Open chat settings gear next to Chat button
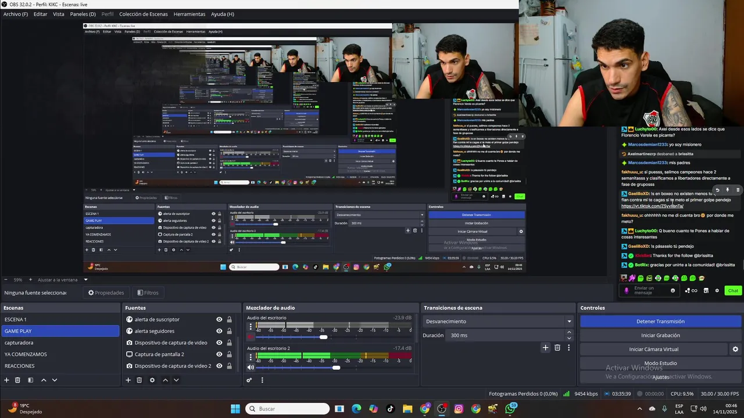Screen dimensions: 744x418 pos(717,290)
